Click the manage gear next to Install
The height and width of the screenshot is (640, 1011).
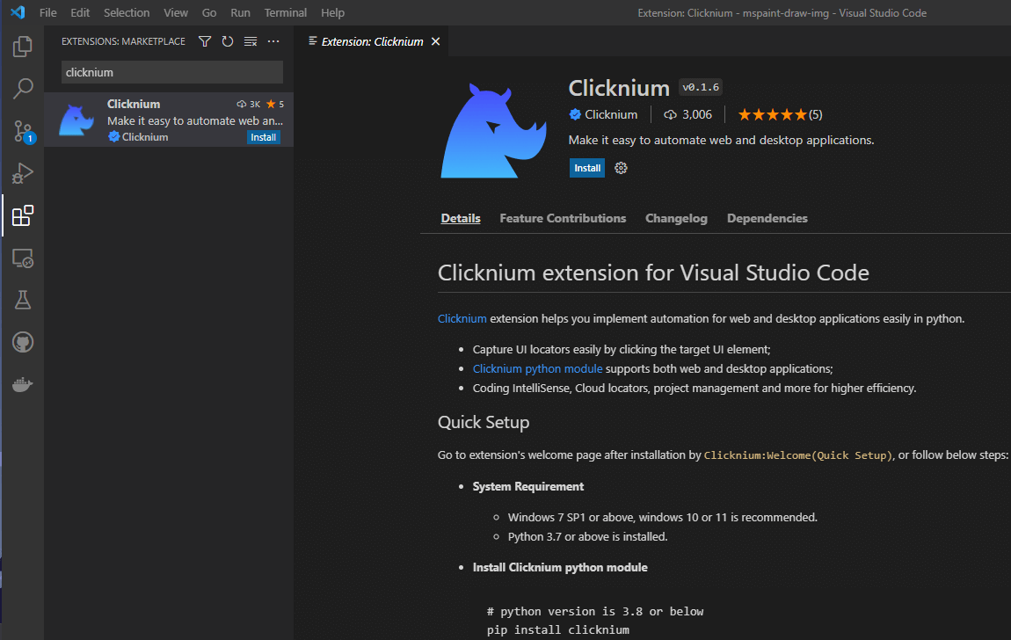(x=621, y=168)
